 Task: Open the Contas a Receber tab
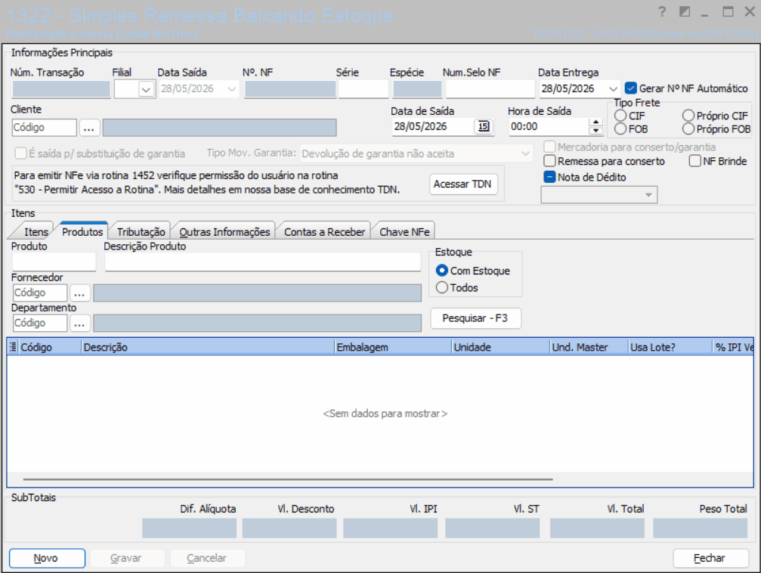pyautogui.click(x=325, y=232)
